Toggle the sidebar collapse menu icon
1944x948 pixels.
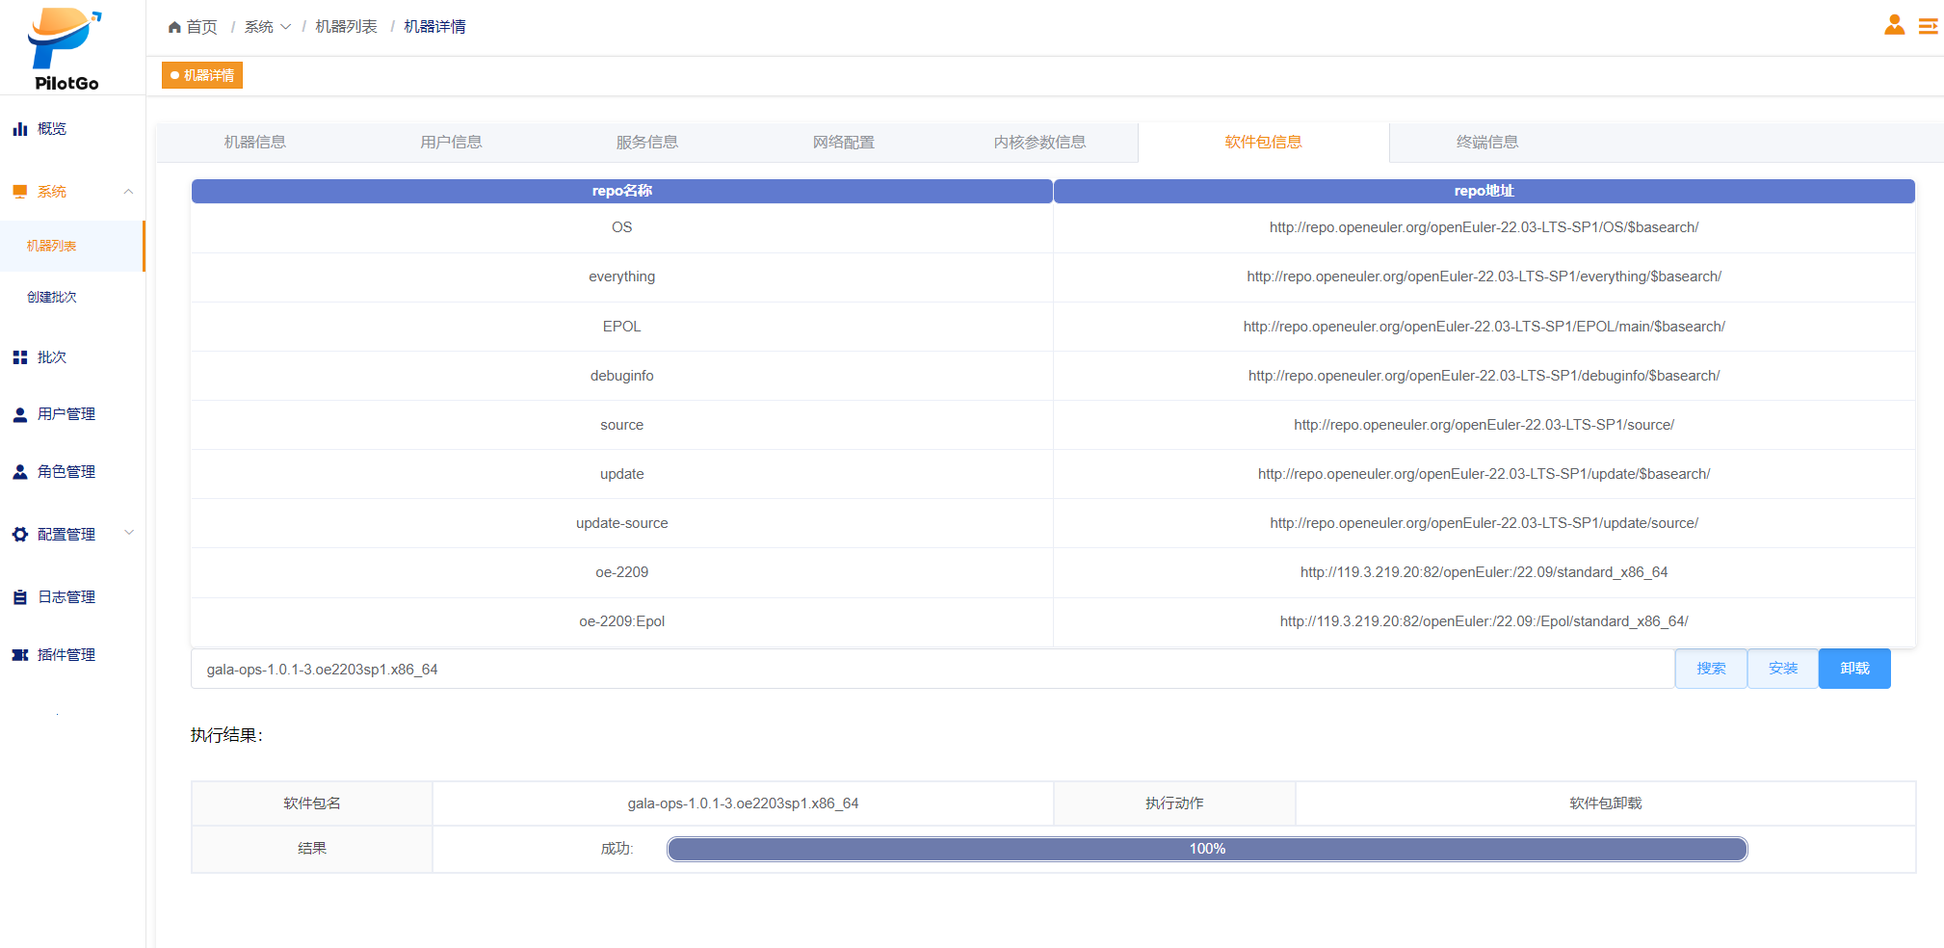click(x=1928, y=26)
